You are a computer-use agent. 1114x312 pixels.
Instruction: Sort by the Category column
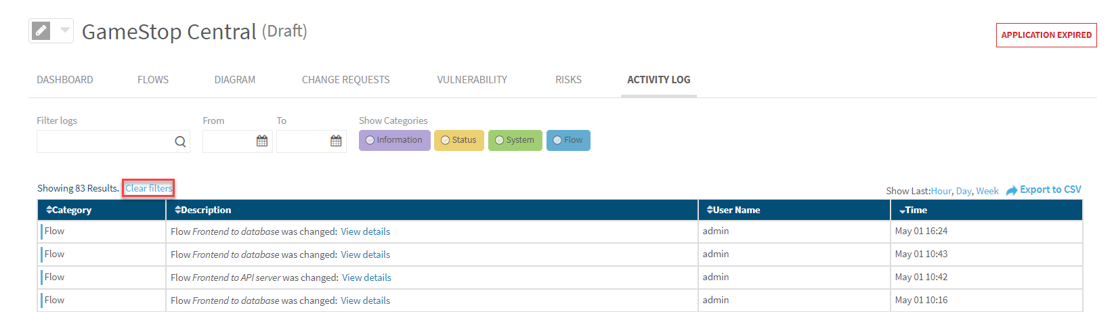[x=68, y=210]
